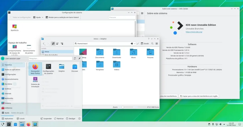The image size is (243, 127).
Task: Clear the Dolphin location bar text
Action: [x=132, y=44]
